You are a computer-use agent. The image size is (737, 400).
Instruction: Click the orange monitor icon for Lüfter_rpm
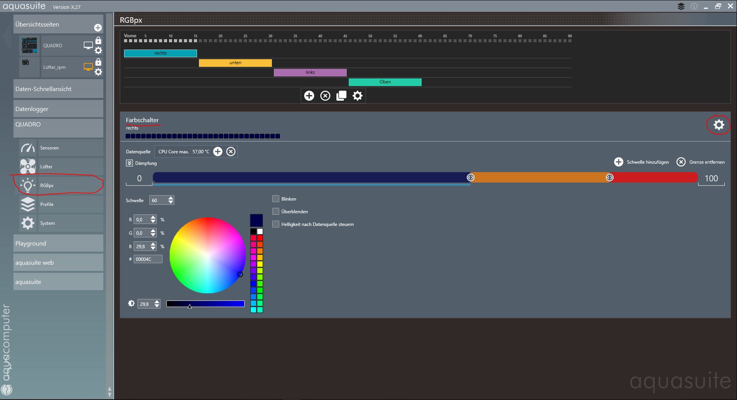[88, 67]
